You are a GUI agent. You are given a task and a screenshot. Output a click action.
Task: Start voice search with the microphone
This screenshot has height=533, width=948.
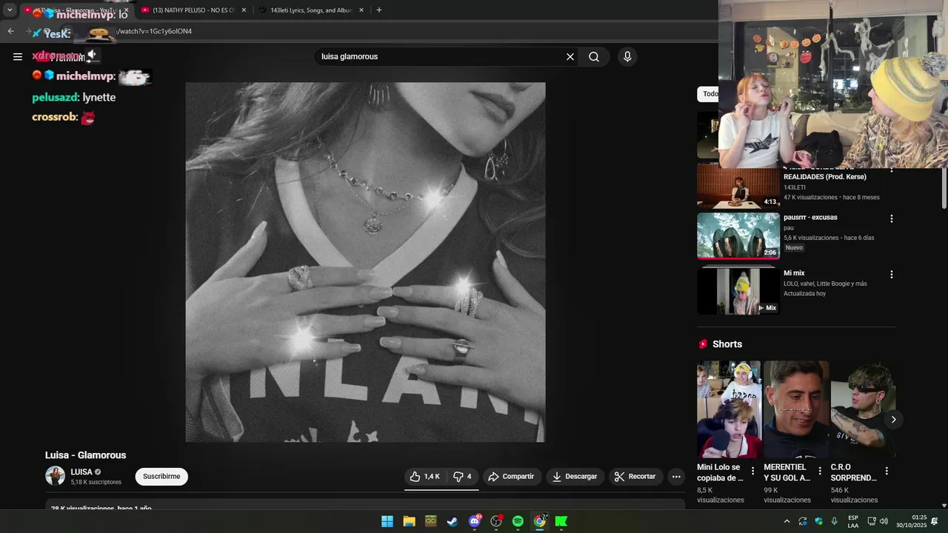click(627, 56)
